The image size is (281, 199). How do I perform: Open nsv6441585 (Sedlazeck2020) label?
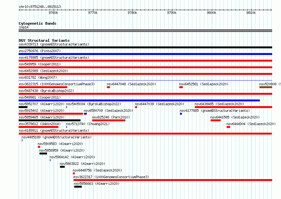tap(235, 117)
